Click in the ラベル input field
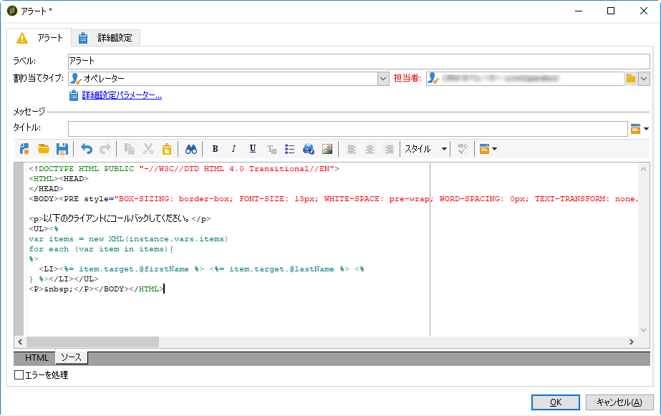 (x=359, y=61)
